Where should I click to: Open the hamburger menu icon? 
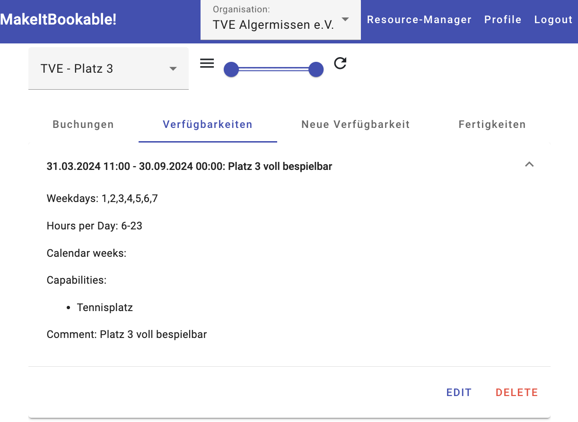[207, 63]
